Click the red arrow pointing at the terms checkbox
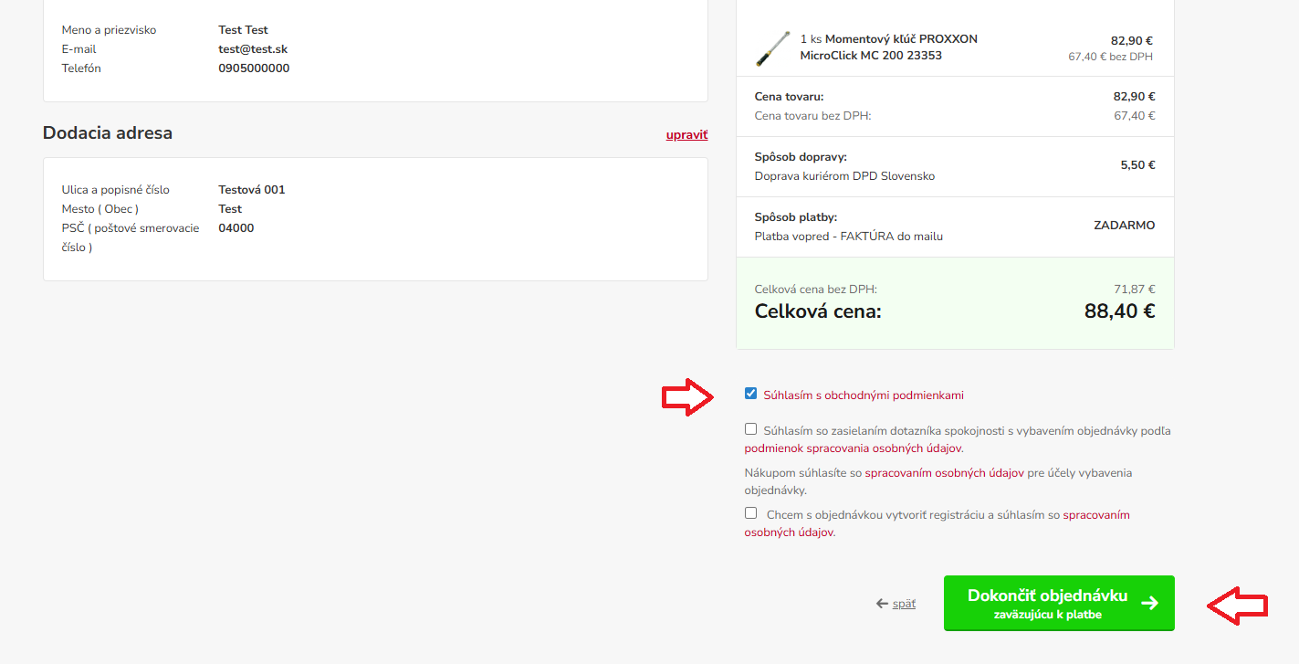This screenshot has width=1299, height=664. tap(687, 396)
